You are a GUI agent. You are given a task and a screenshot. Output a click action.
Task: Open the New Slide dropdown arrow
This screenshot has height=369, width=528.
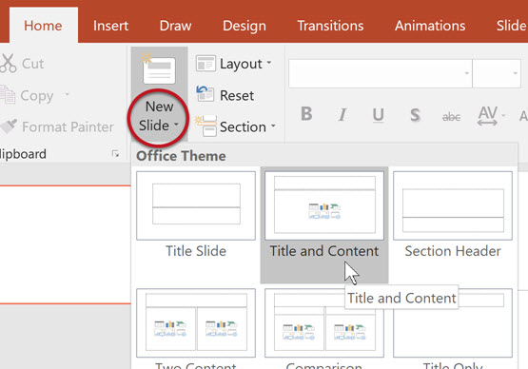tap(176, 125)
